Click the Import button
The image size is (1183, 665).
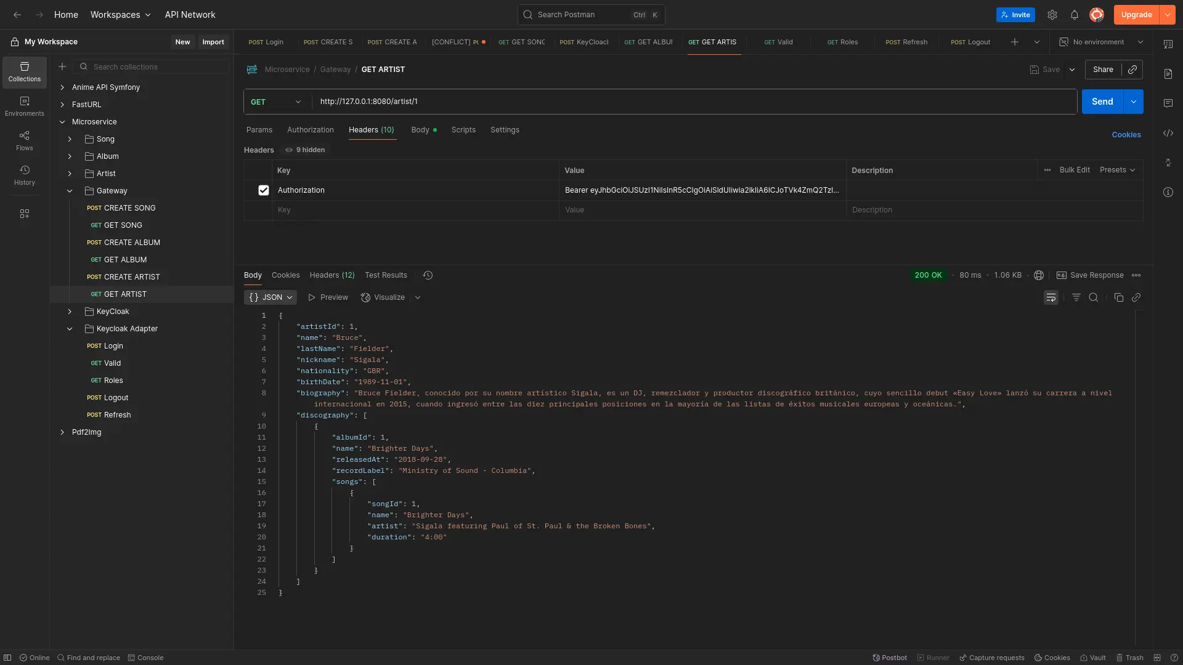213,42
